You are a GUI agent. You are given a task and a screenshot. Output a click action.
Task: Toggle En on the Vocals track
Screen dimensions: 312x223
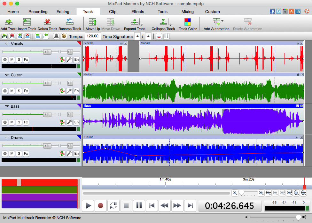(76, 59)
